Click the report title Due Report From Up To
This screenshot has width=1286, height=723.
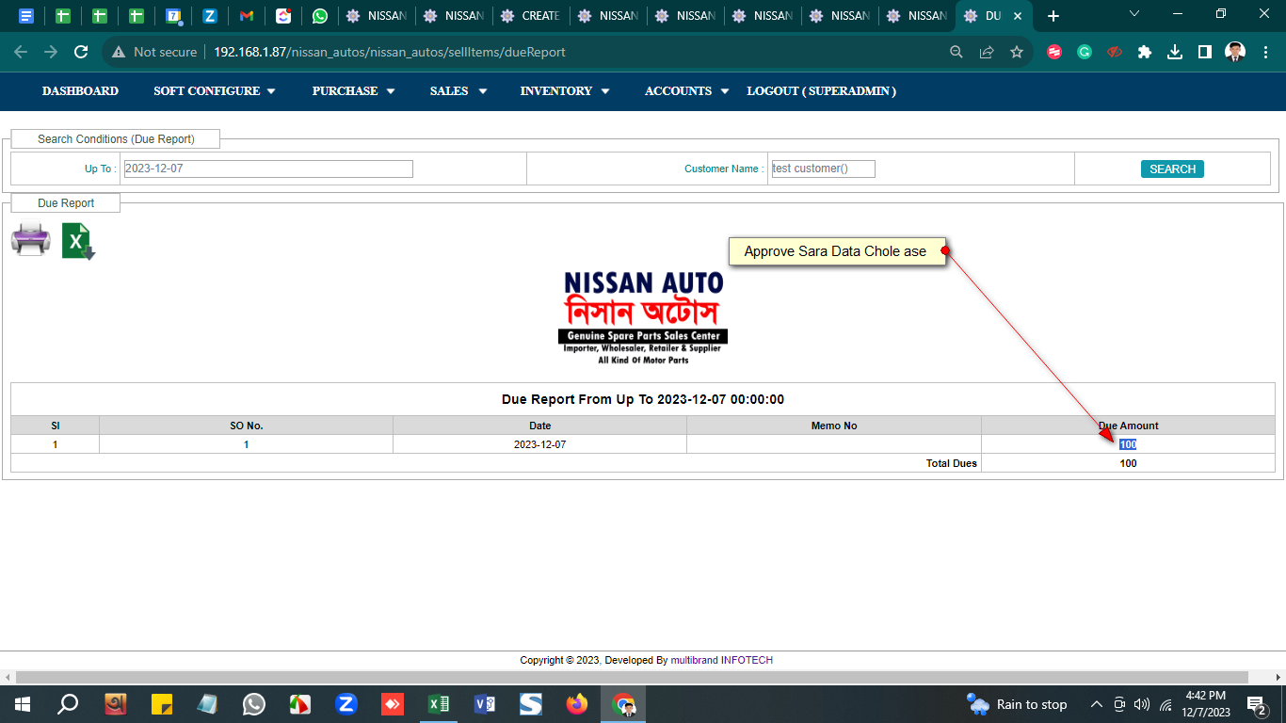tap(643, 399)
